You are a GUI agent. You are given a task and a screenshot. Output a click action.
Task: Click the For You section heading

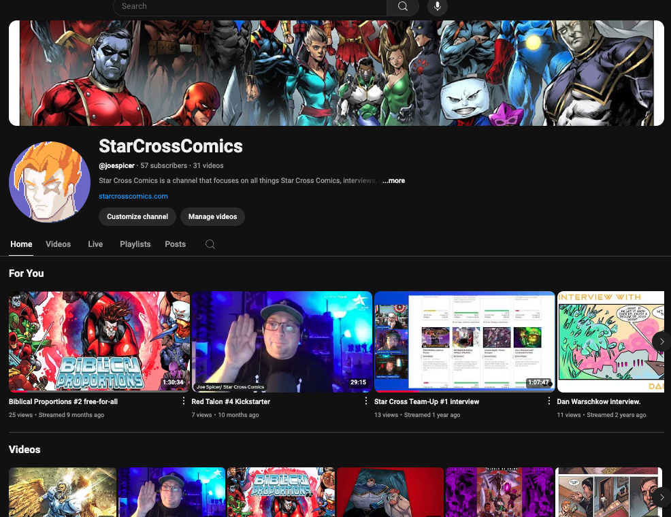pos(27,273)
